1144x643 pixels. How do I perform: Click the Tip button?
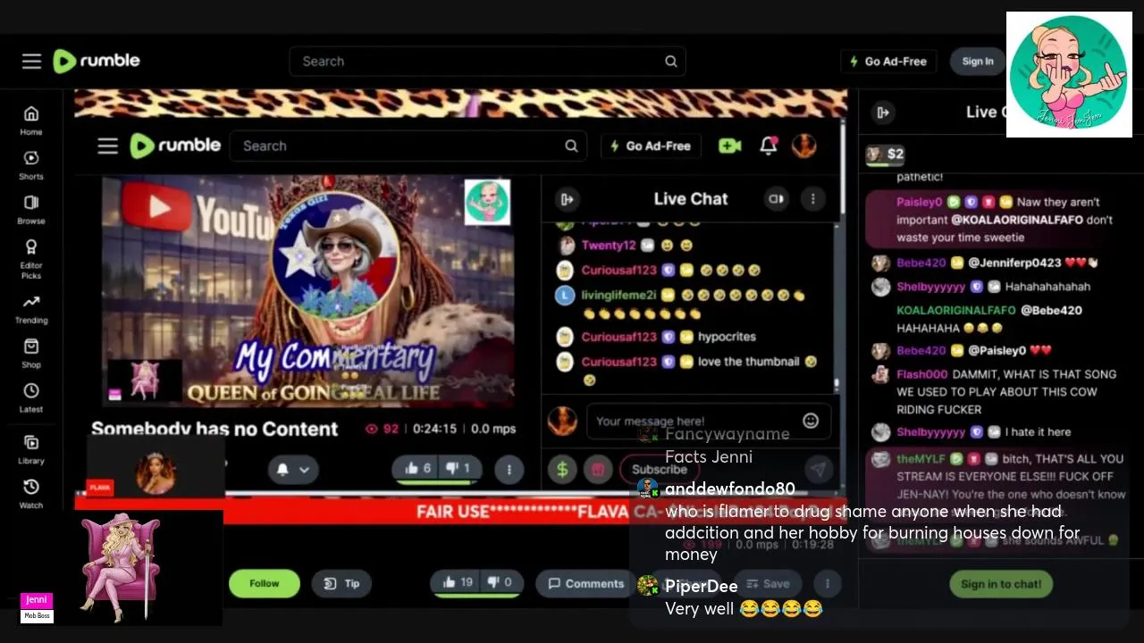[x=341, y=583]
